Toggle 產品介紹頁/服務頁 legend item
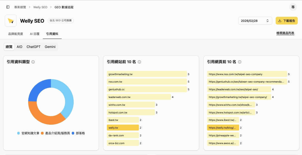The width and height of the screenshot is (302, 155). pos(56,133)
